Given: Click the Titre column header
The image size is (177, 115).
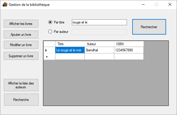Looking at the screenshot, I should coord(70,44).
